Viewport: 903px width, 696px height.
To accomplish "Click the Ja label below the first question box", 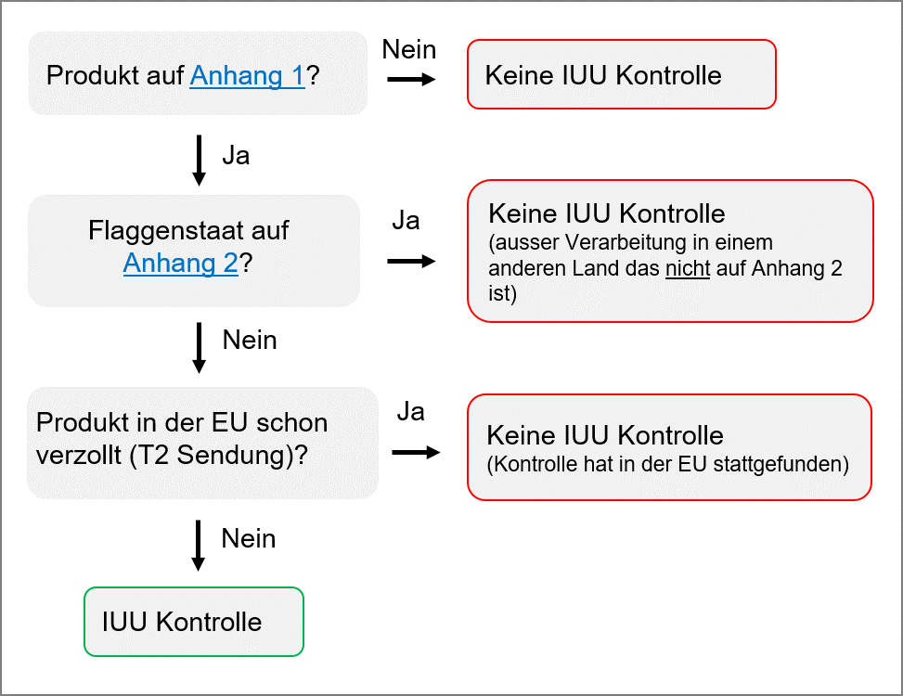I will point(236,156).
